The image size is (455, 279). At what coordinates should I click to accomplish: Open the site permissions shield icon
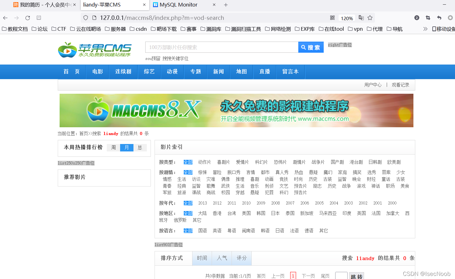85,18
